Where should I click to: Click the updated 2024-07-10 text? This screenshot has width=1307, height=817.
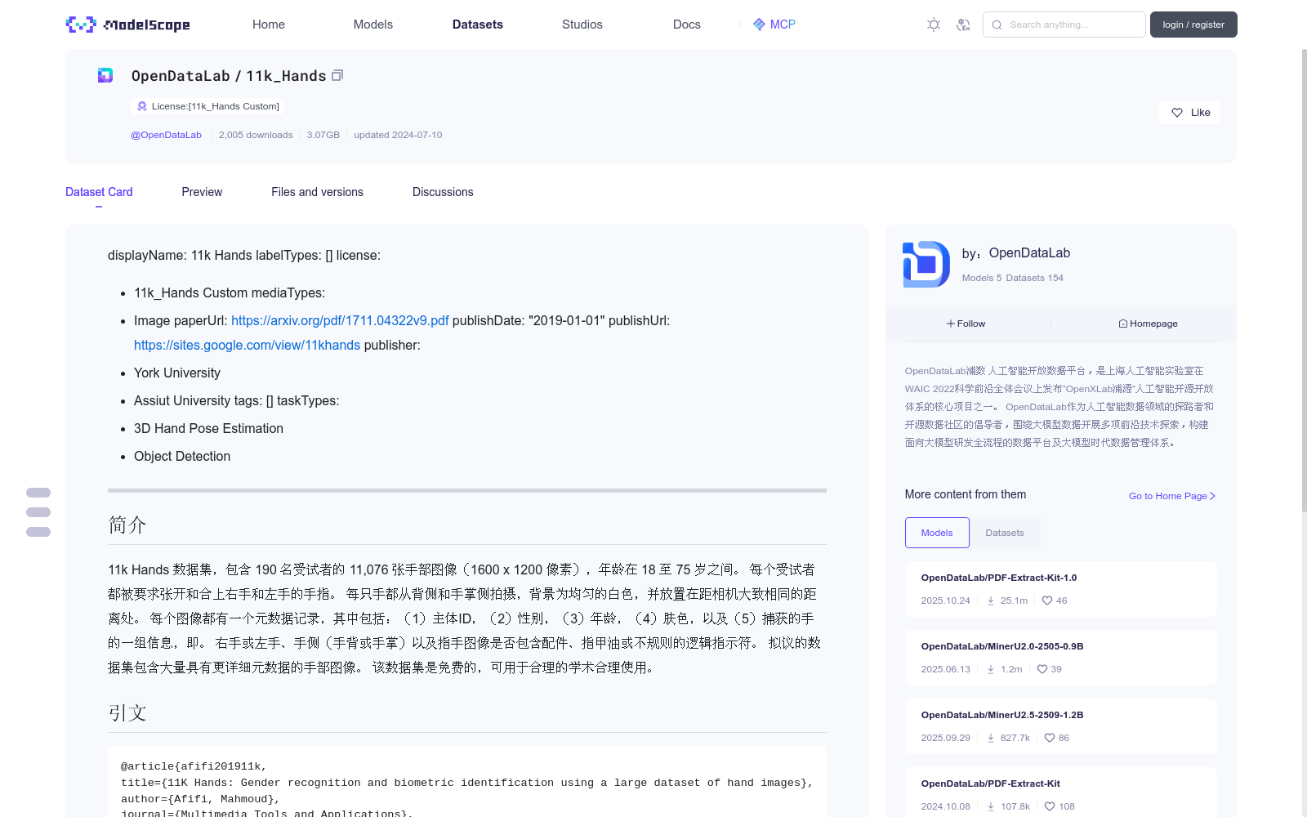[398, 135]
